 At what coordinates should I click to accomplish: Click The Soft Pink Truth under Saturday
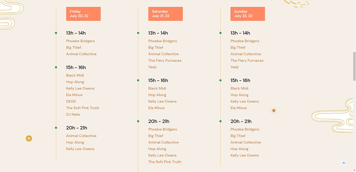tap(164, 162)
